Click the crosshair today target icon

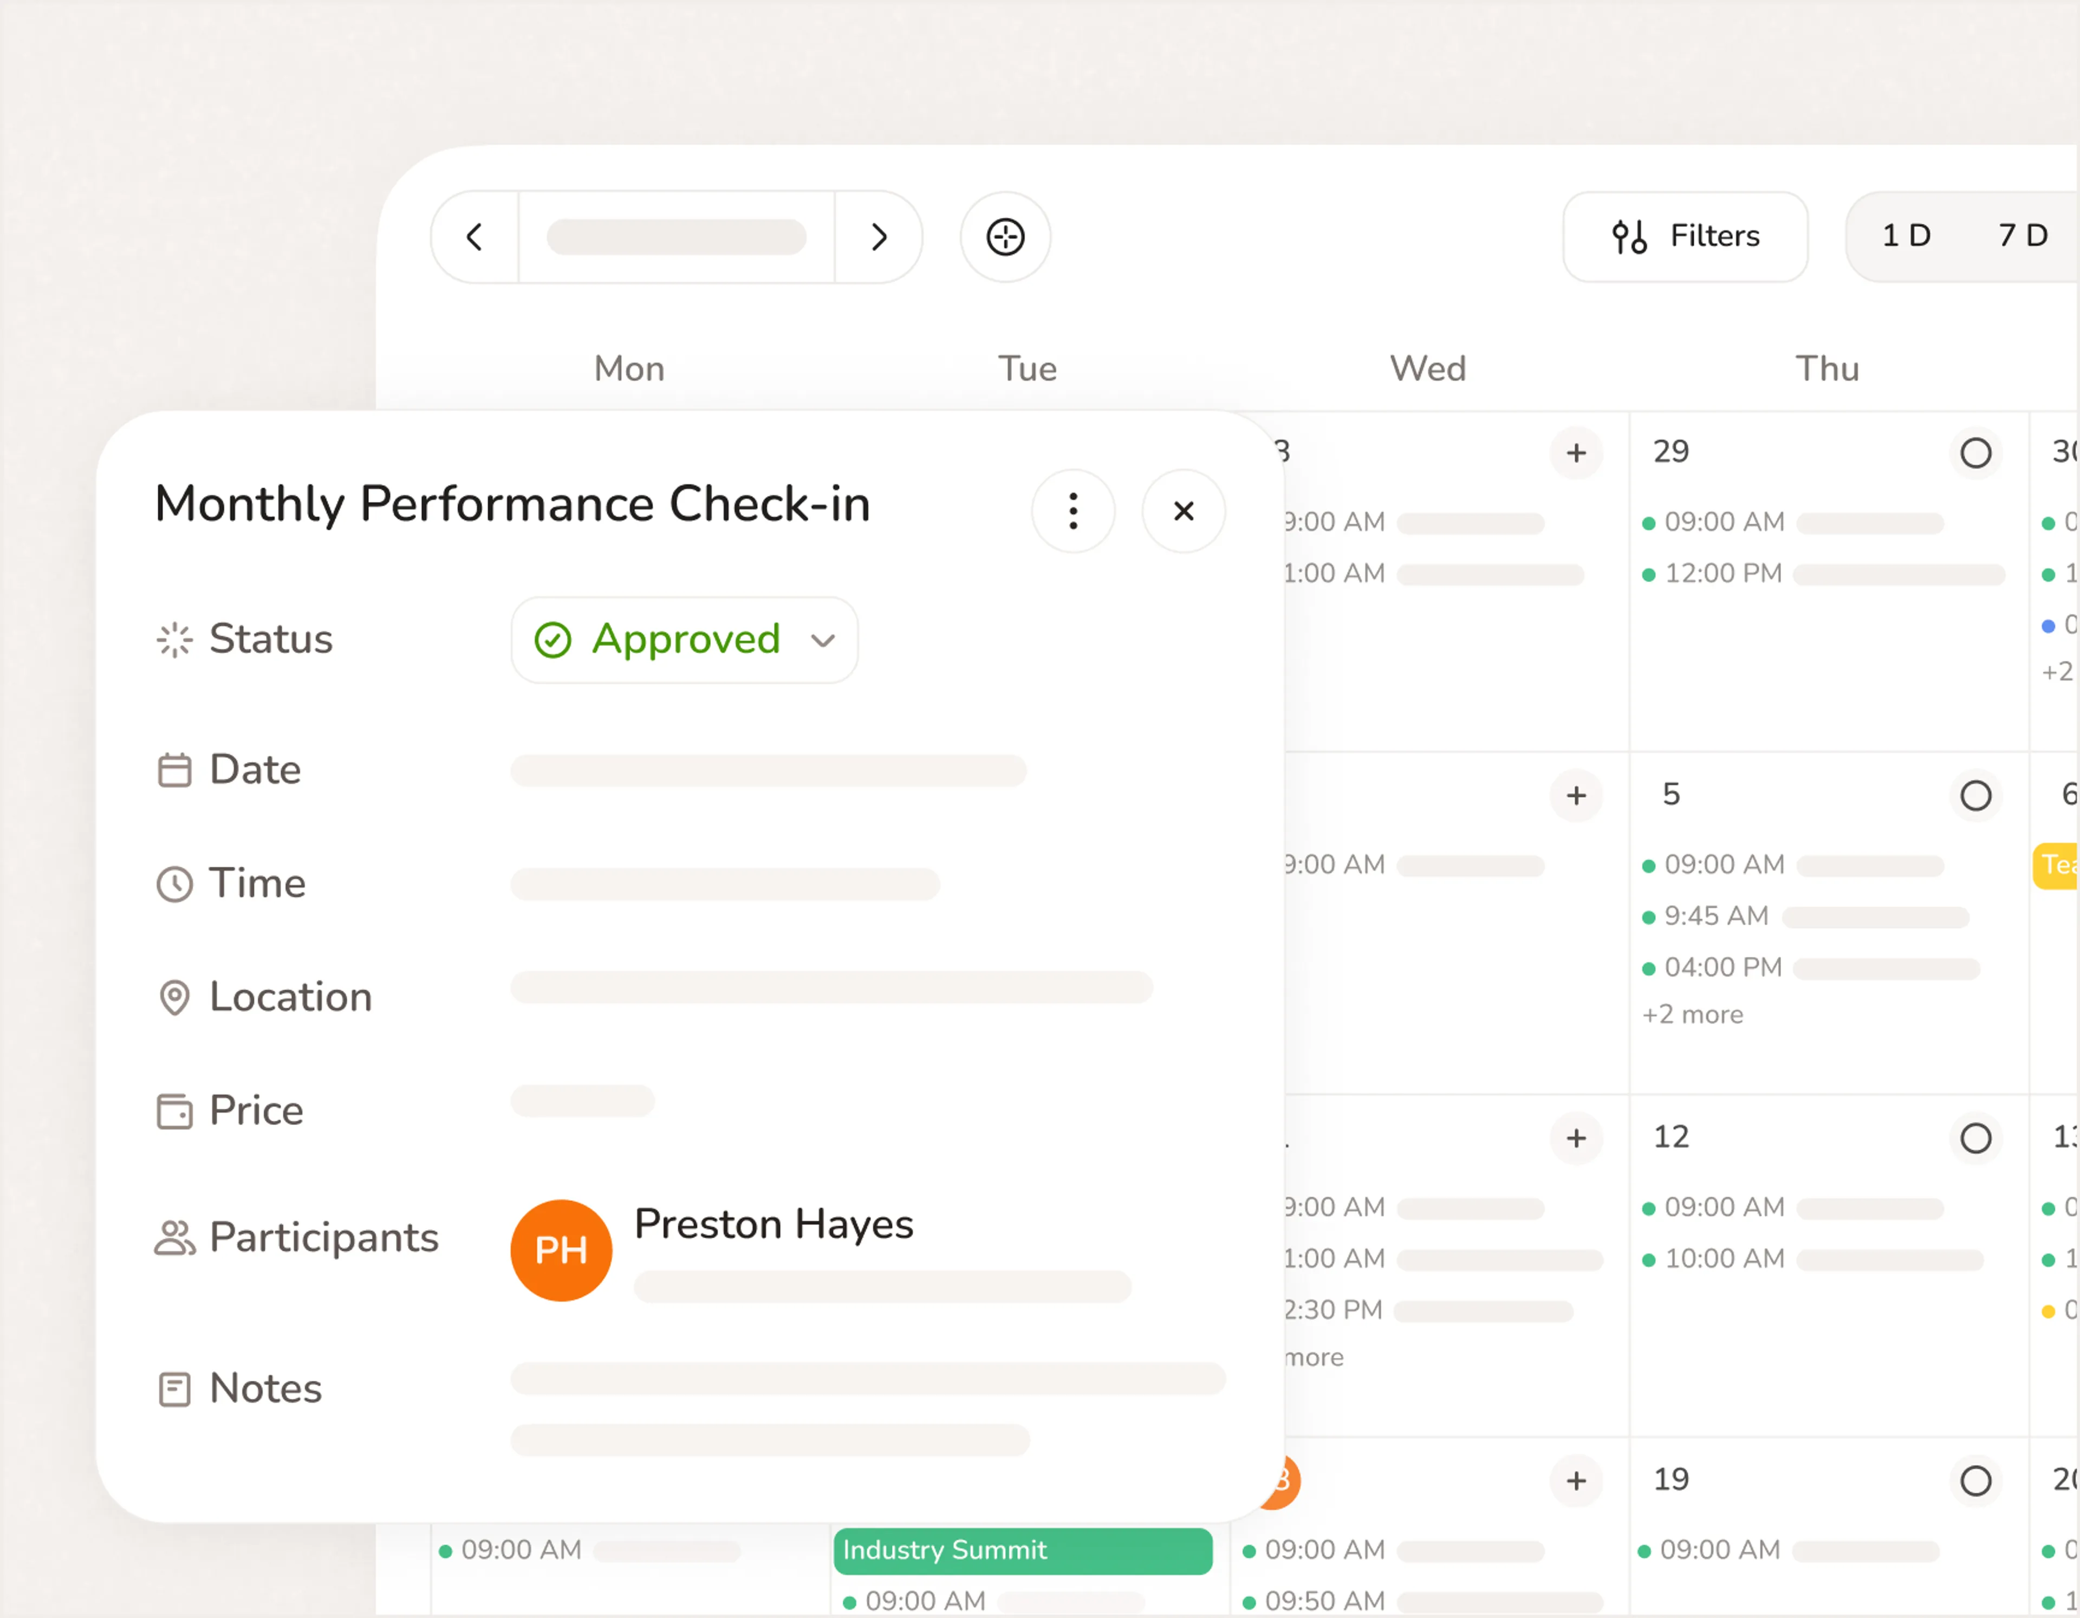click(1005, 237)
